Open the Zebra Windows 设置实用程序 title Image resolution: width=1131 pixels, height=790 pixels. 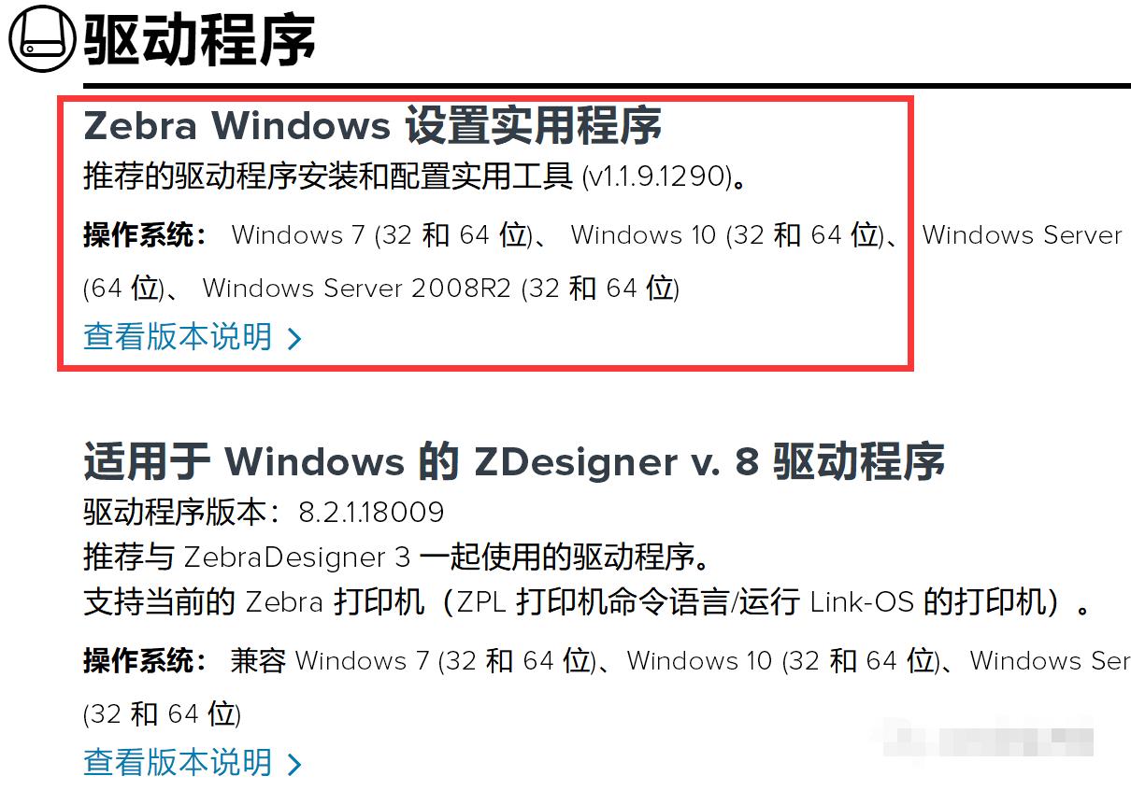click(373, 125)
